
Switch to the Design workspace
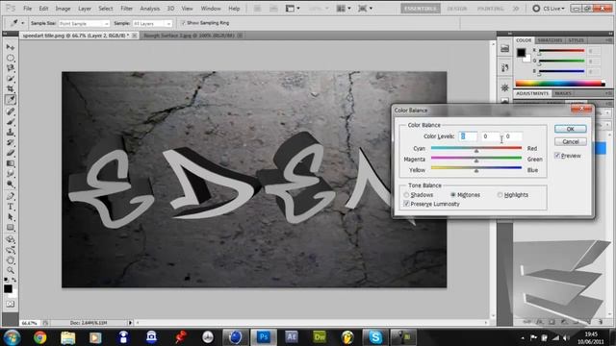click(457, 9)
